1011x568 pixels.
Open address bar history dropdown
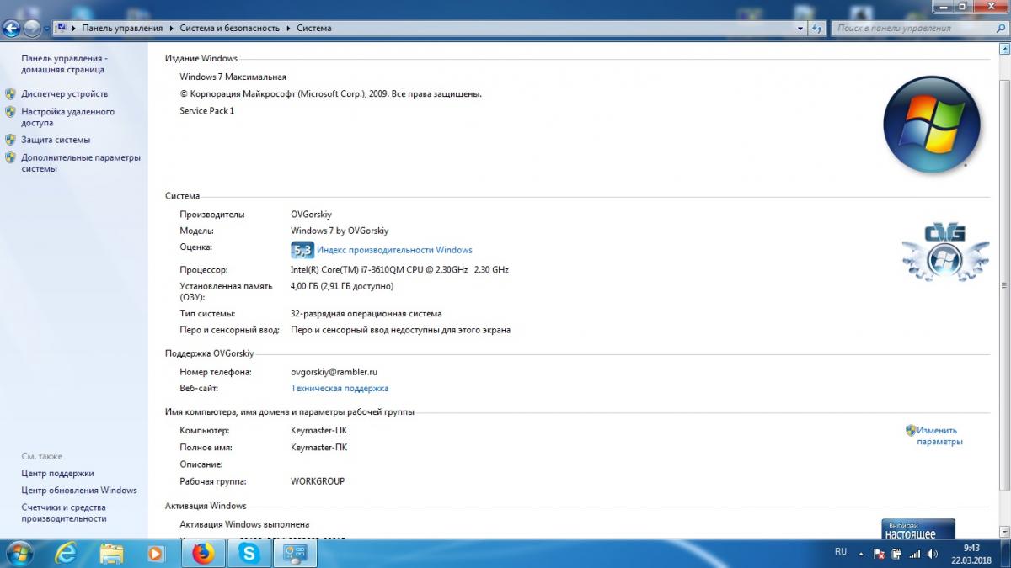[801, 28]
